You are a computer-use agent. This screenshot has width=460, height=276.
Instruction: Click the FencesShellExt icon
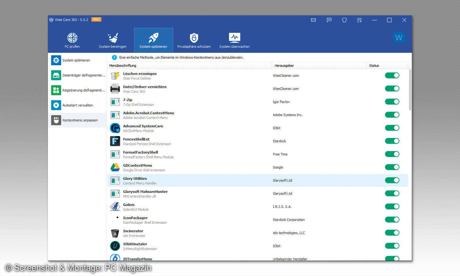point(115,141)
